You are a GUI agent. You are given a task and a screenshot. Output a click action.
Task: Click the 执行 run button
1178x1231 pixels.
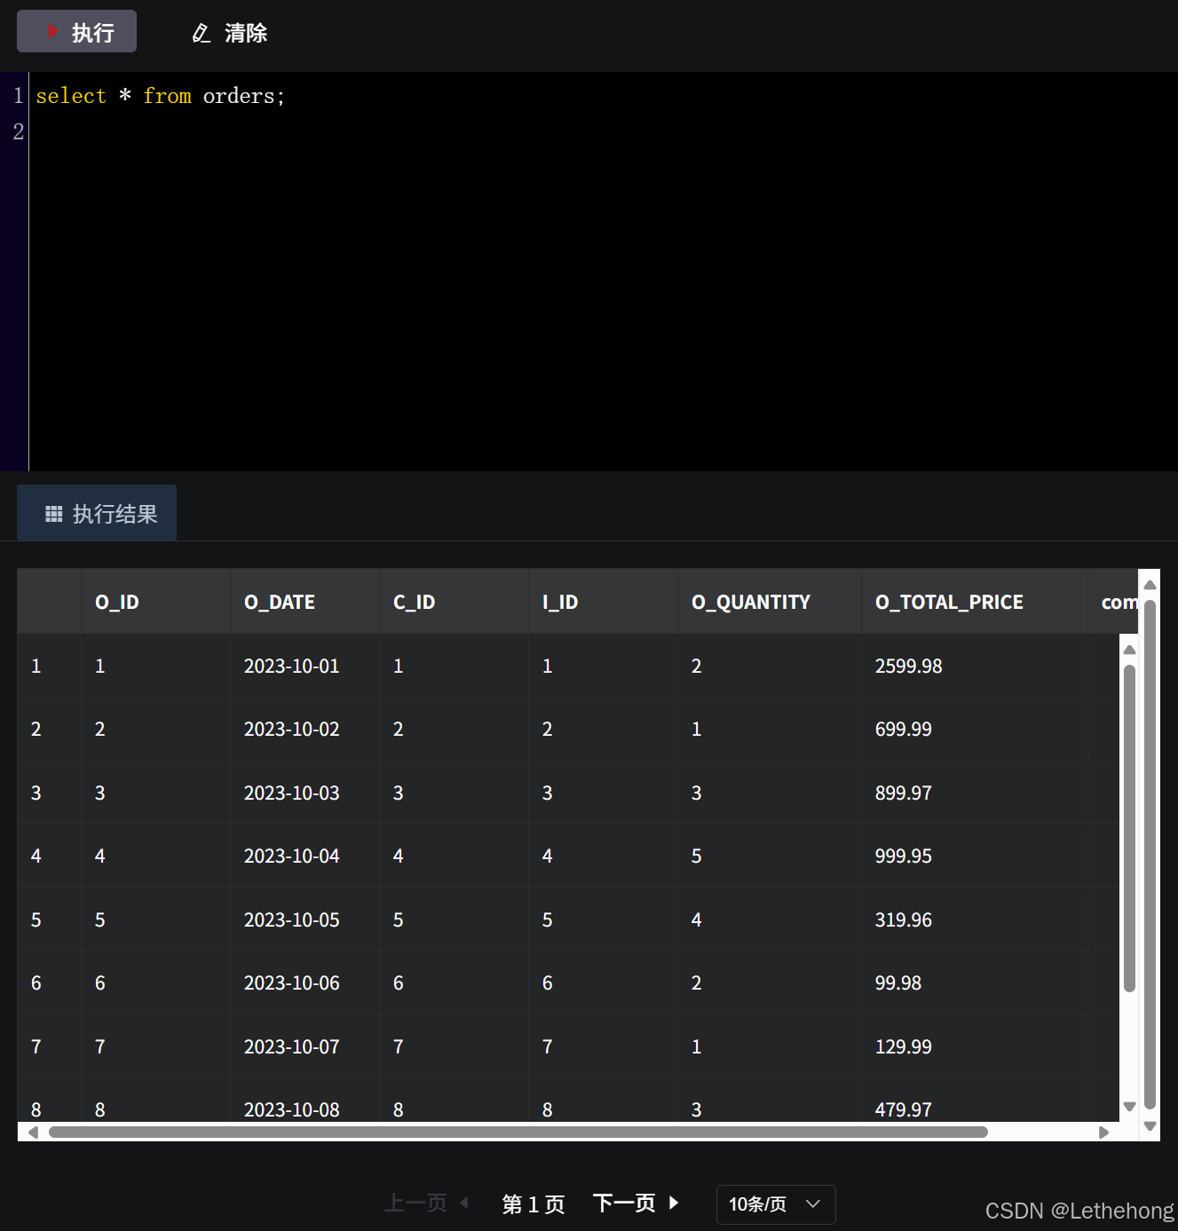point(76,32)
